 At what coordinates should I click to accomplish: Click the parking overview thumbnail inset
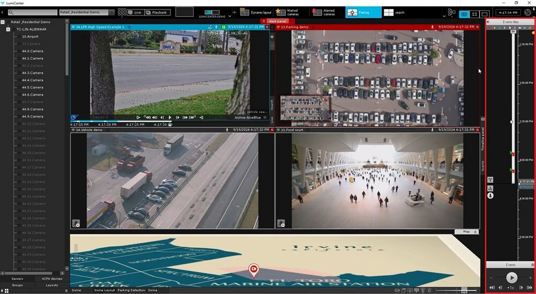pyautogui.click(x=304, y=107)
